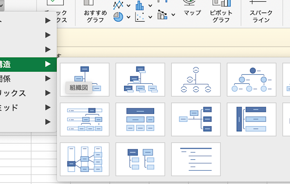The image size is (290, 184).
Task: Expand the last SmartArt category below ピラミッド
Action: coord(48,122)
